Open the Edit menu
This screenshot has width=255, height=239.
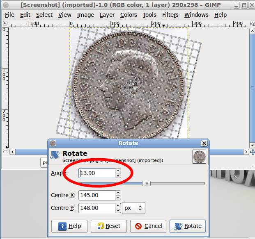point(25,15)
